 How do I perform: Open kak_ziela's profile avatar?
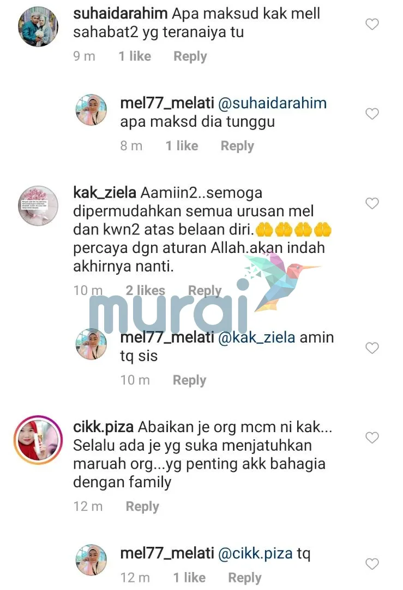(x=38, y=205)
